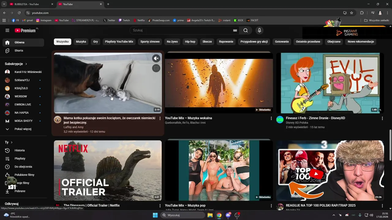Open Historia in the sidebar

(x=23, y=150)
